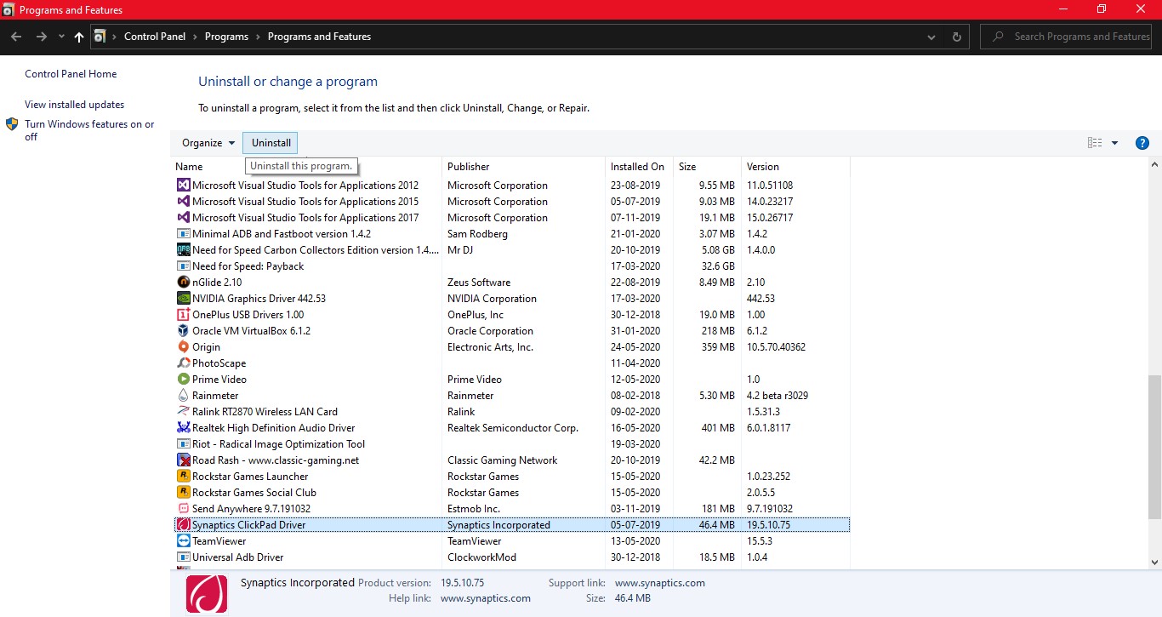Open View installed updates link
Image resolution: width=1162 pixels, height=617 pixels.
click(x=74, y=105)
